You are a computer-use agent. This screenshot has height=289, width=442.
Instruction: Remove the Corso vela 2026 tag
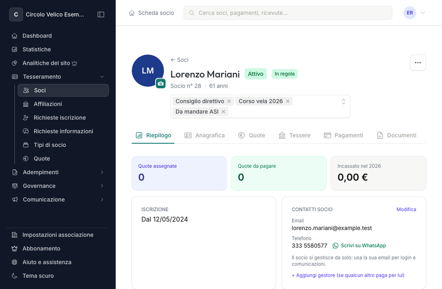pos(287,101)
